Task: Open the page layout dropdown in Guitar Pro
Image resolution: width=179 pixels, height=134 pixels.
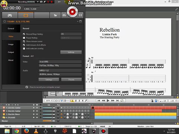Action: (57, 100)
